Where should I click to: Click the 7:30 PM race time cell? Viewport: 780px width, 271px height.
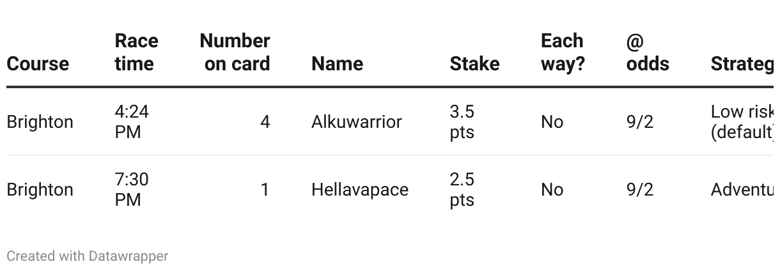132,190
